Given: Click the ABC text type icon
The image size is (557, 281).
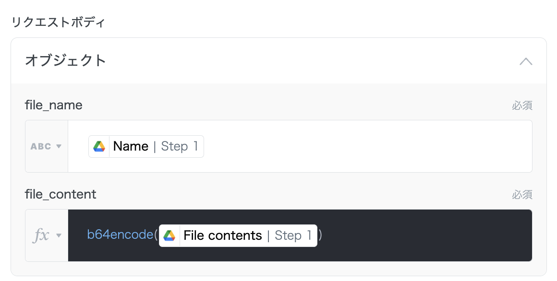Looking at the screenshot, I should pyautogui.click(x=41, y=146).
